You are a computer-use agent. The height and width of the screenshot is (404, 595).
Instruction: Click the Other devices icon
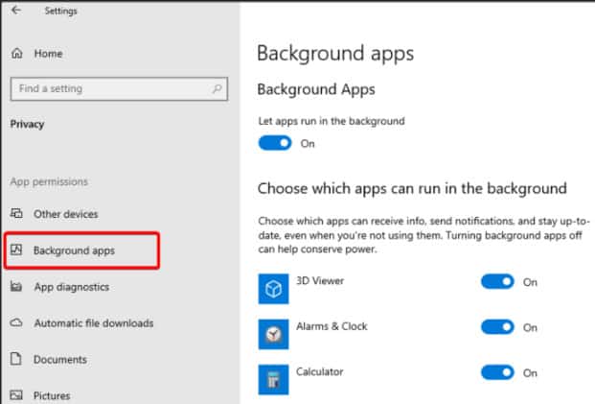(x=16, y=214)
